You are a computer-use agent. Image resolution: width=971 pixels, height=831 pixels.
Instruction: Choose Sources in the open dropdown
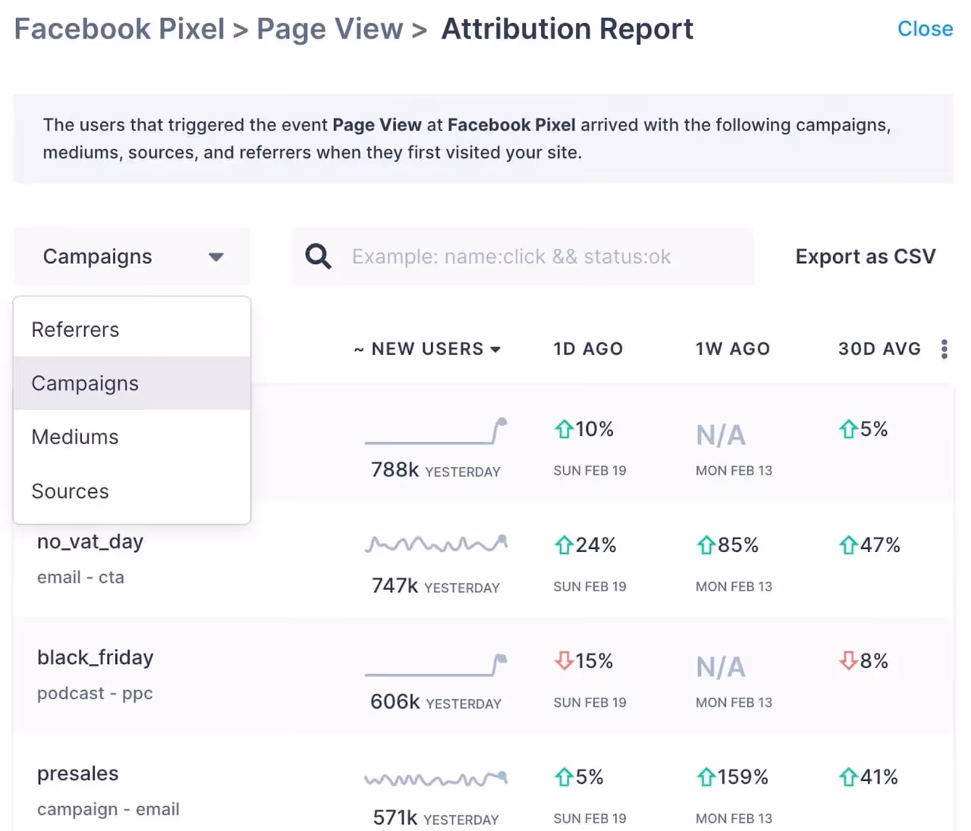click(x=70, y=491)
